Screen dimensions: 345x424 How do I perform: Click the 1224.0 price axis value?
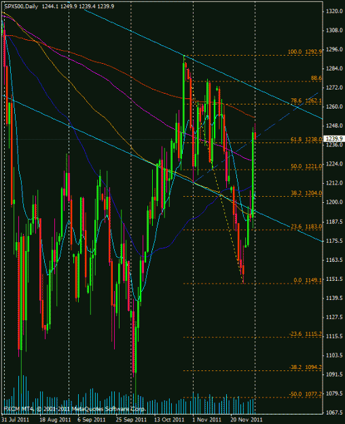click(x=335, y=164)
